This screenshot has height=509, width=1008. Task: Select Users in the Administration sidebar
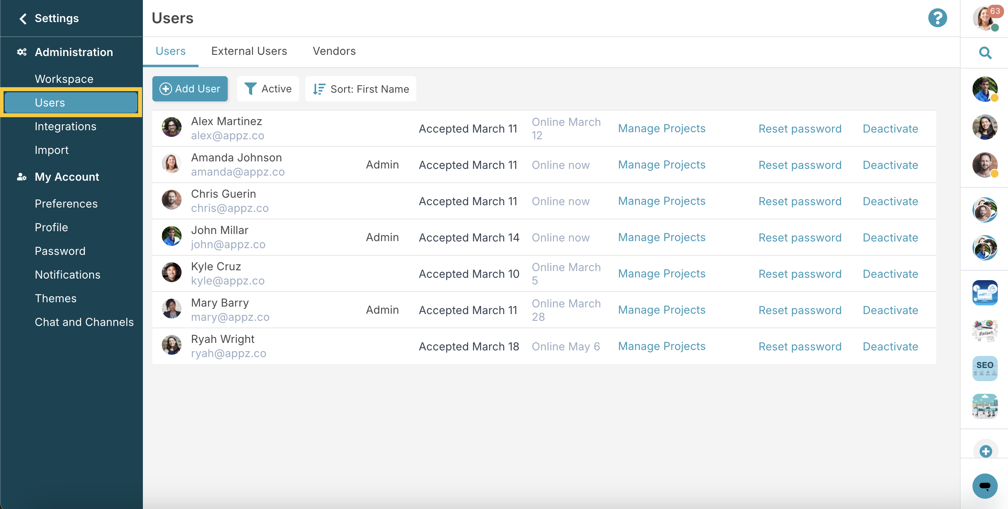[71, 103]
